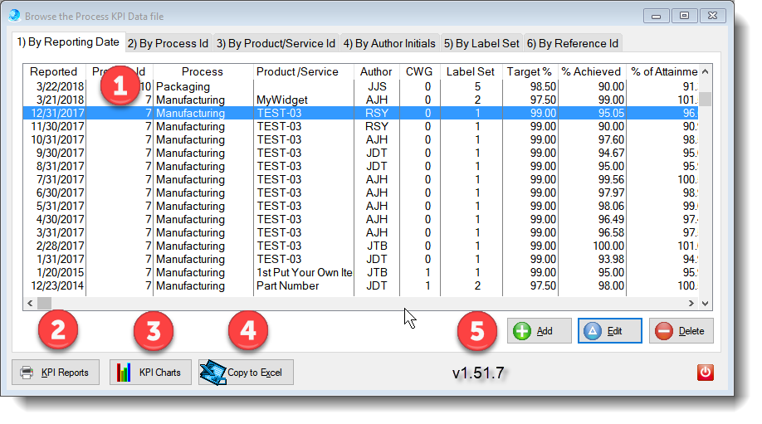Open the By Product/Service Id tab
Screen dimensions: 762x424
coord(275,43)
